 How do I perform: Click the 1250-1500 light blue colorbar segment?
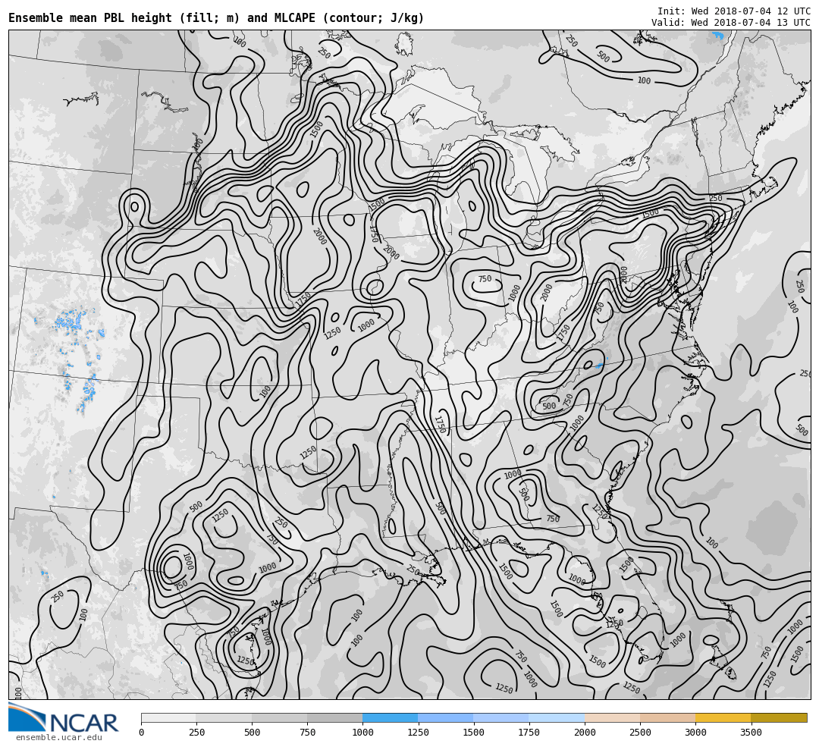click(x=446, y=717)
